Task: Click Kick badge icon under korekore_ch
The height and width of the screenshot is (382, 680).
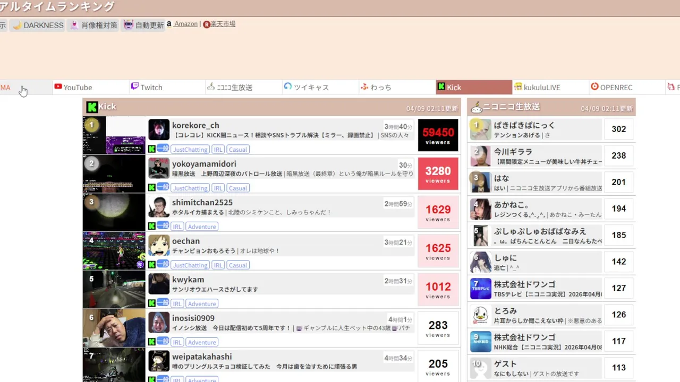Action: pos(152,149)
